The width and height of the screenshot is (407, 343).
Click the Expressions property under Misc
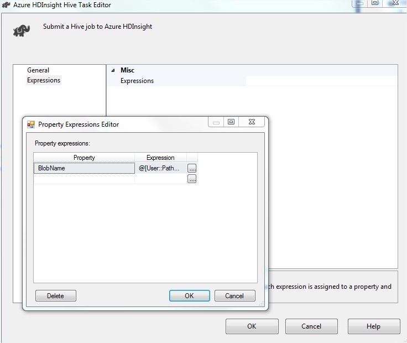coord(137,81)
